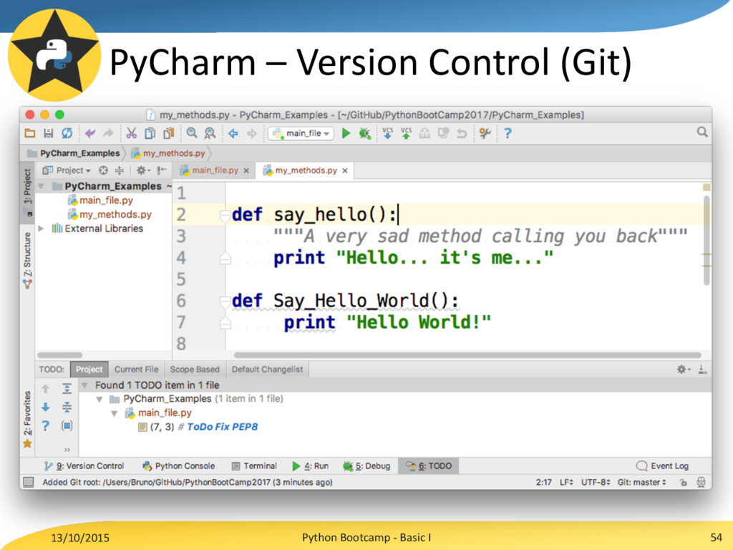Click the VCS Commit Changes icon
The height and width of the screenshot is (550, 733).
tap(406, 133)
